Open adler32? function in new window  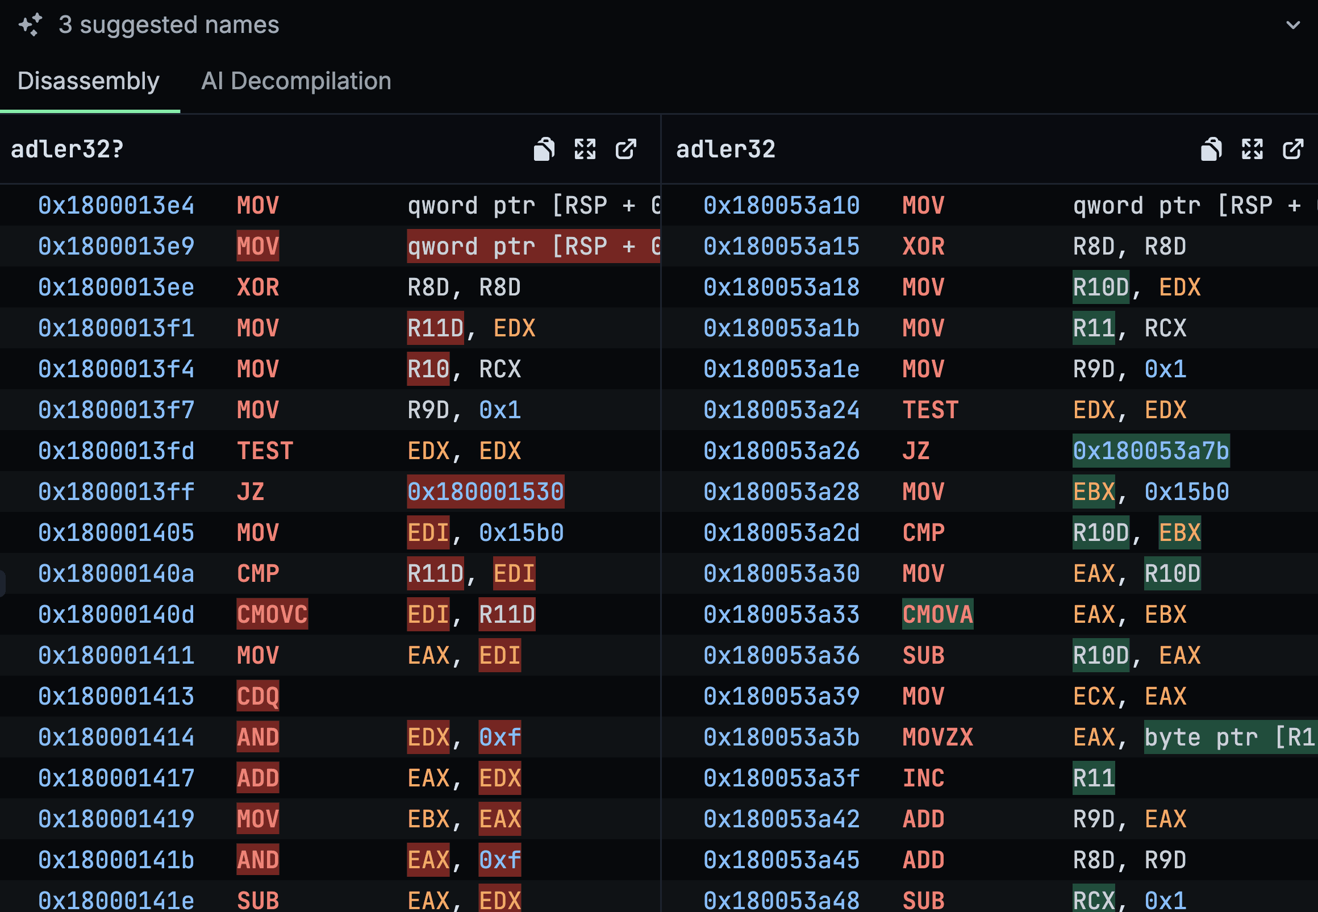(625, 149)
